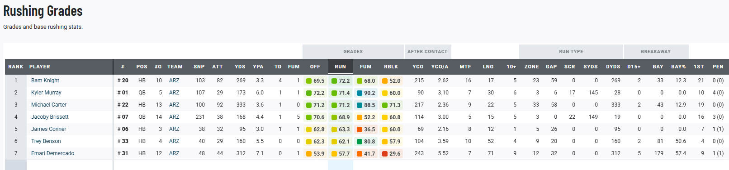Screen dimensions: 729x170
Task: Sort by SNP column header
Action: tap(199, 67)
